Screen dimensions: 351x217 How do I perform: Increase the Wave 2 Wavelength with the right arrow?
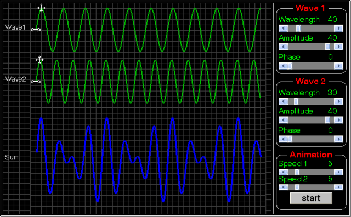[338, 101]
